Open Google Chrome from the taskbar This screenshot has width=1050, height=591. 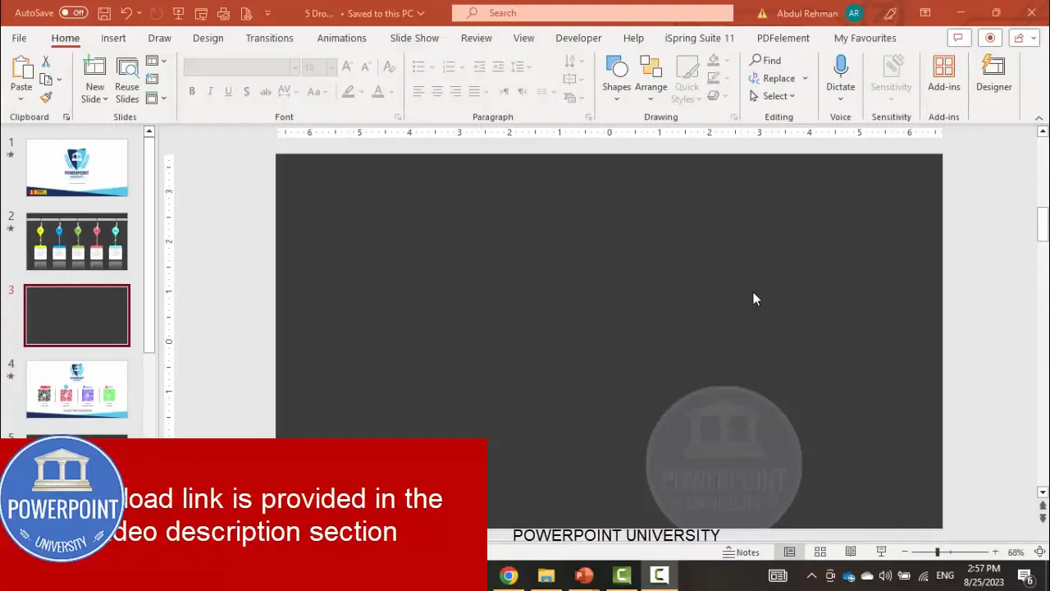pos(509,575)
